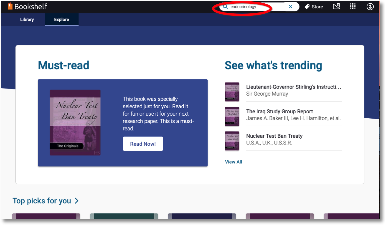385x225 pixels.
Task: Open View All trending link
Action: (x=233, y=162)
